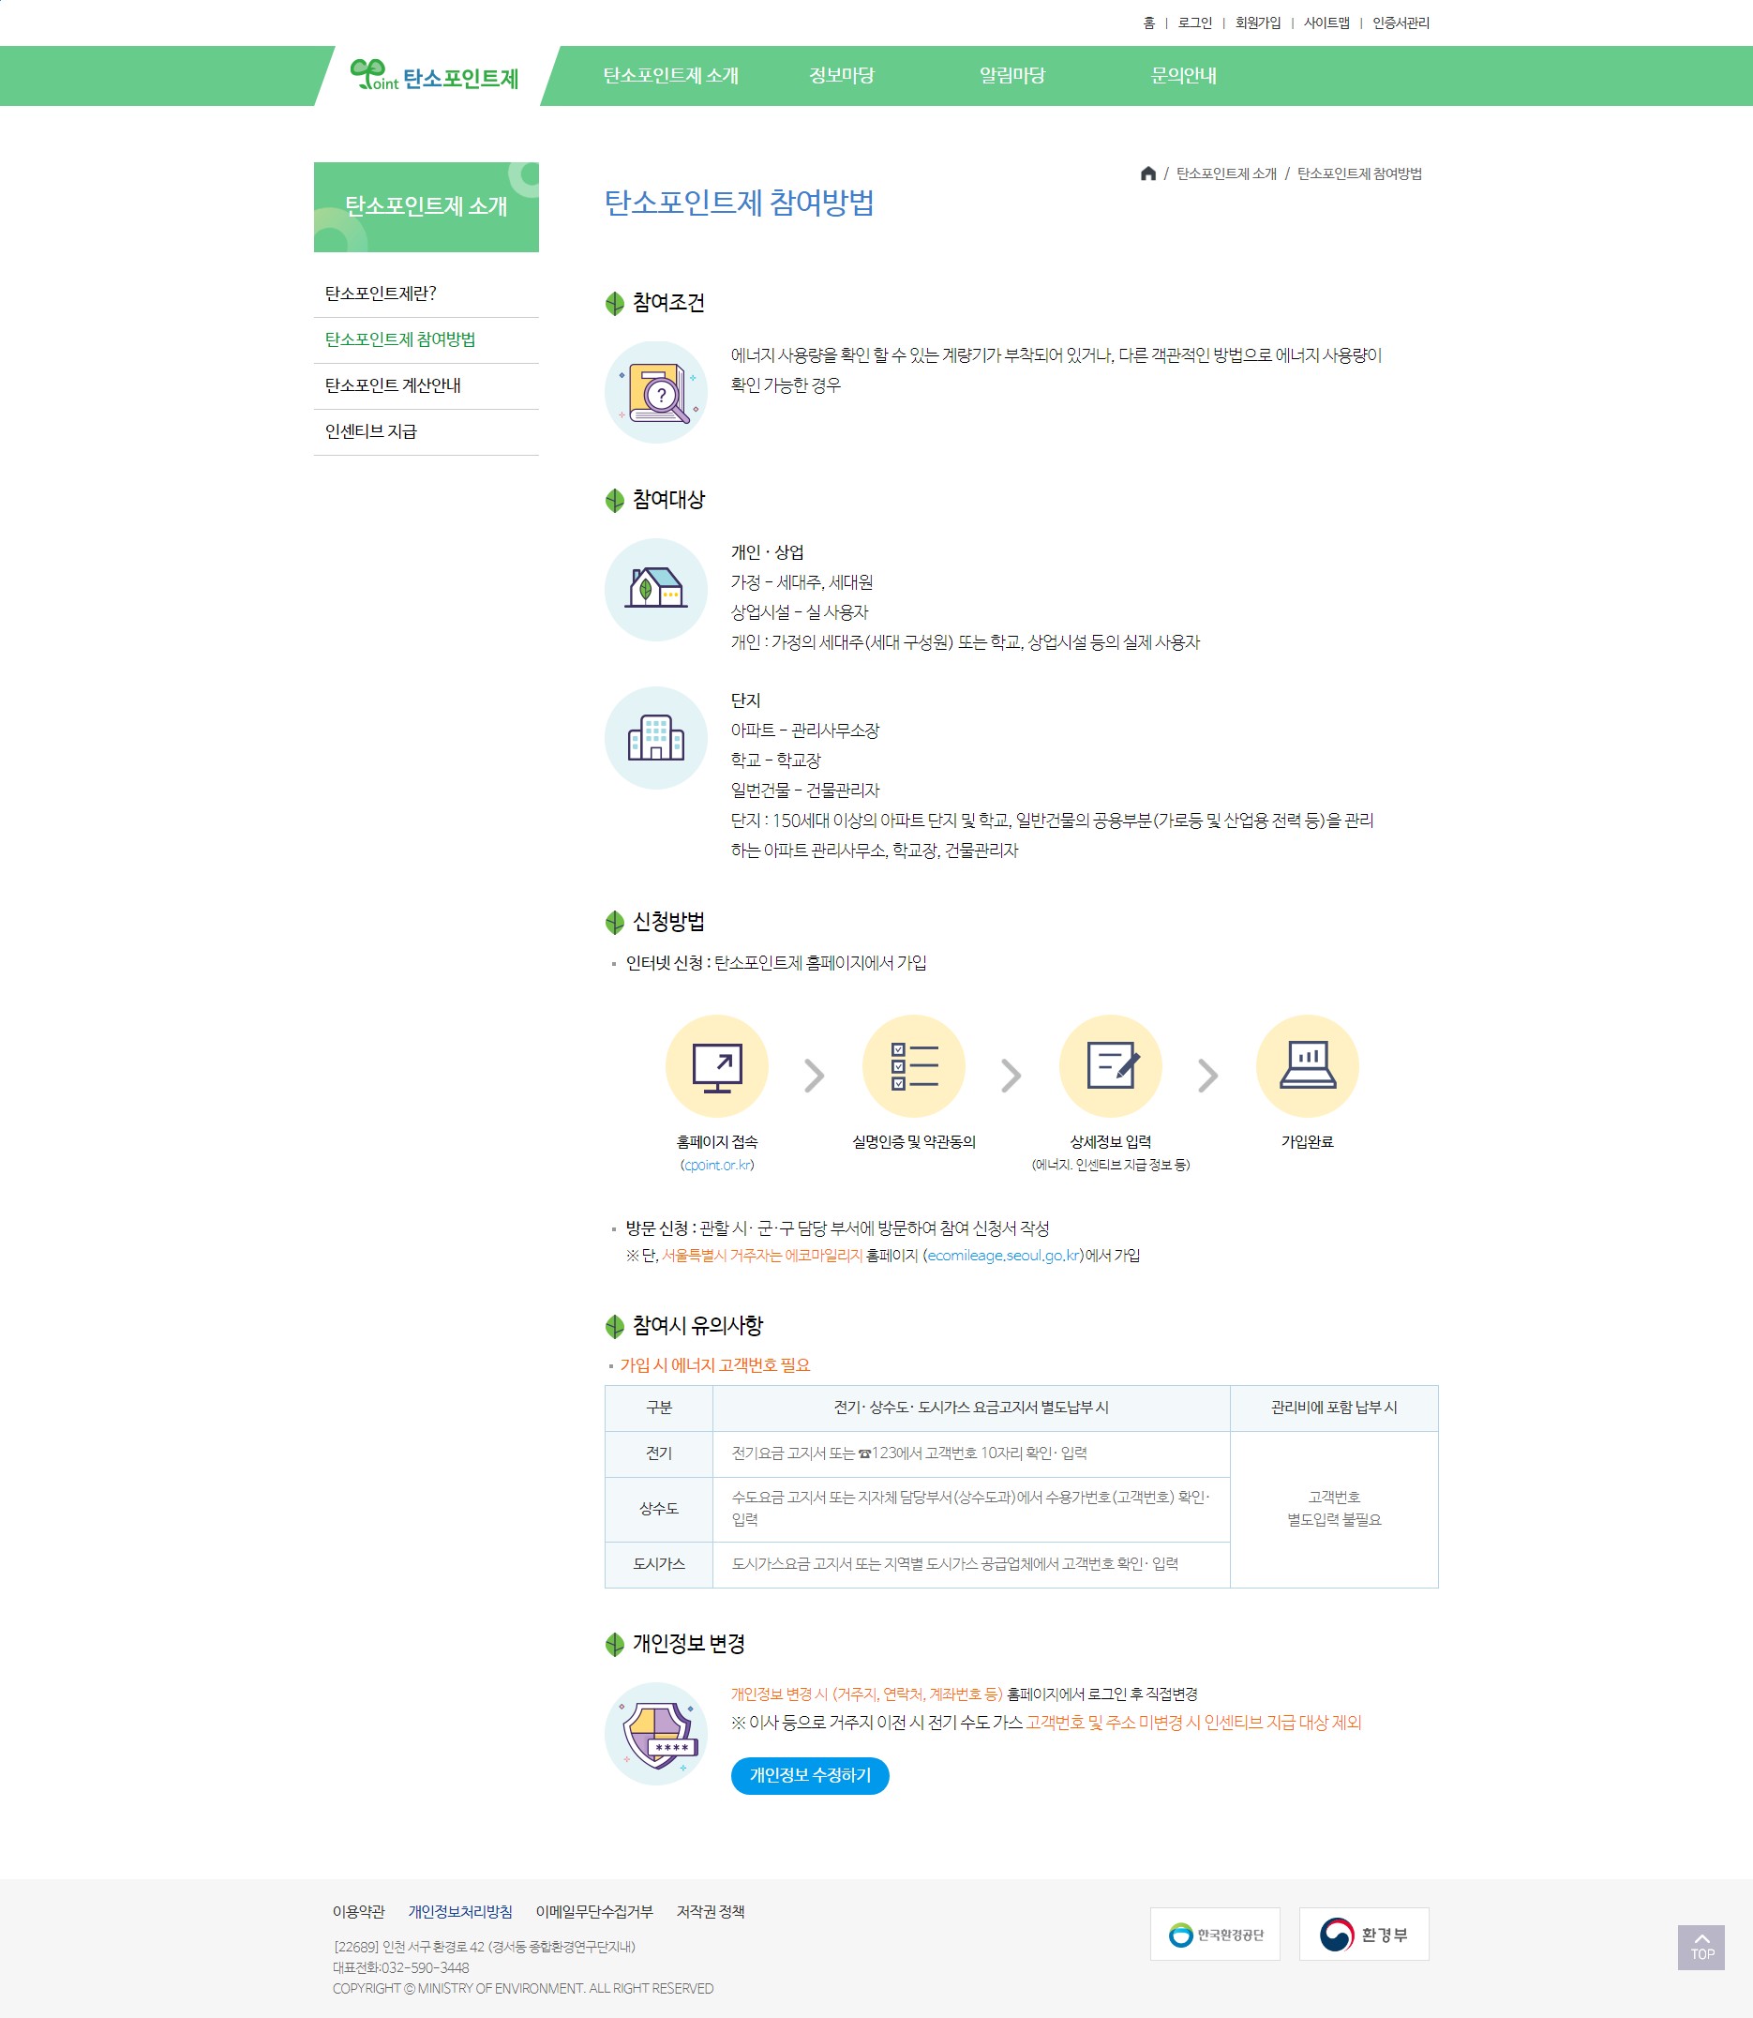Click the book with magnifier 참여조건 icon
Image resolution: width=1753 pixels, height=2018 pixels.
(x=655, y=391)
